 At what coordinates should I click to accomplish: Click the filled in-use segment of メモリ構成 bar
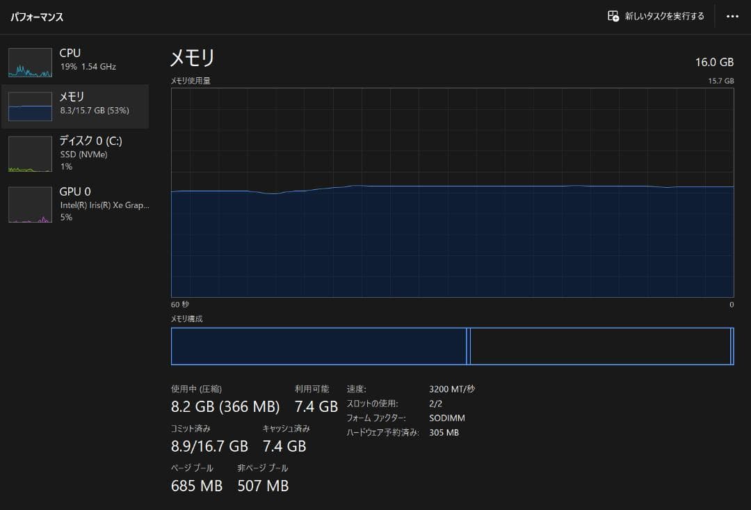coord(318,346)
